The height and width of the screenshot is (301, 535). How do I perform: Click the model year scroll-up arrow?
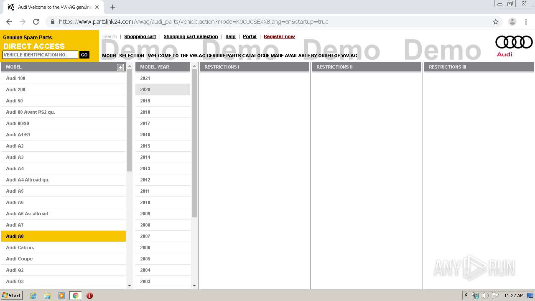[194, 66]
